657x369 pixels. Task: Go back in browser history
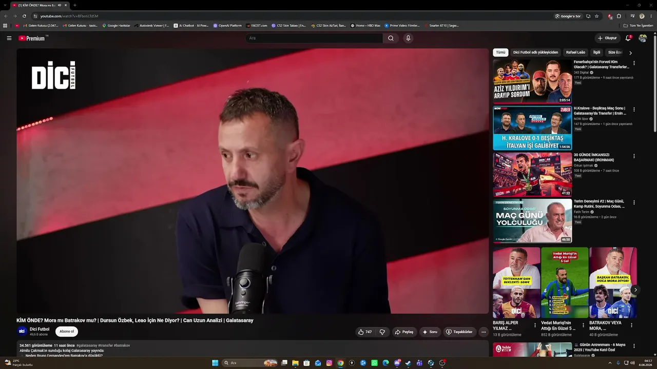pos(6,16)
